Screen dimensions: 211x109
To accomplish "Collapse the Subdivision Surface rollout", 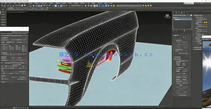I will pos(201,15).
